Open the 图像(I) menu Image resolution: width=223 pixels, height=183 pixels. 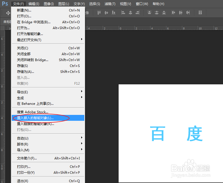[x=49, y=4]
